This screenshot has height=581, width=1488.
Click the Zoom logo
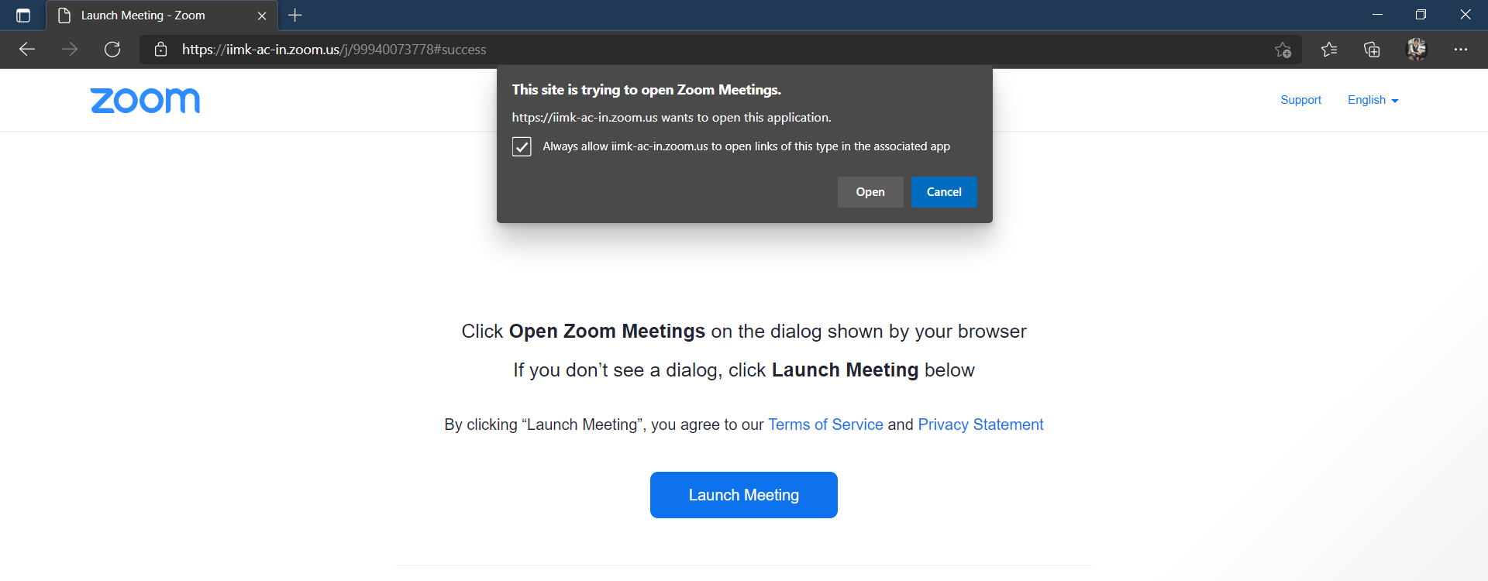click(x=144, y=100)
